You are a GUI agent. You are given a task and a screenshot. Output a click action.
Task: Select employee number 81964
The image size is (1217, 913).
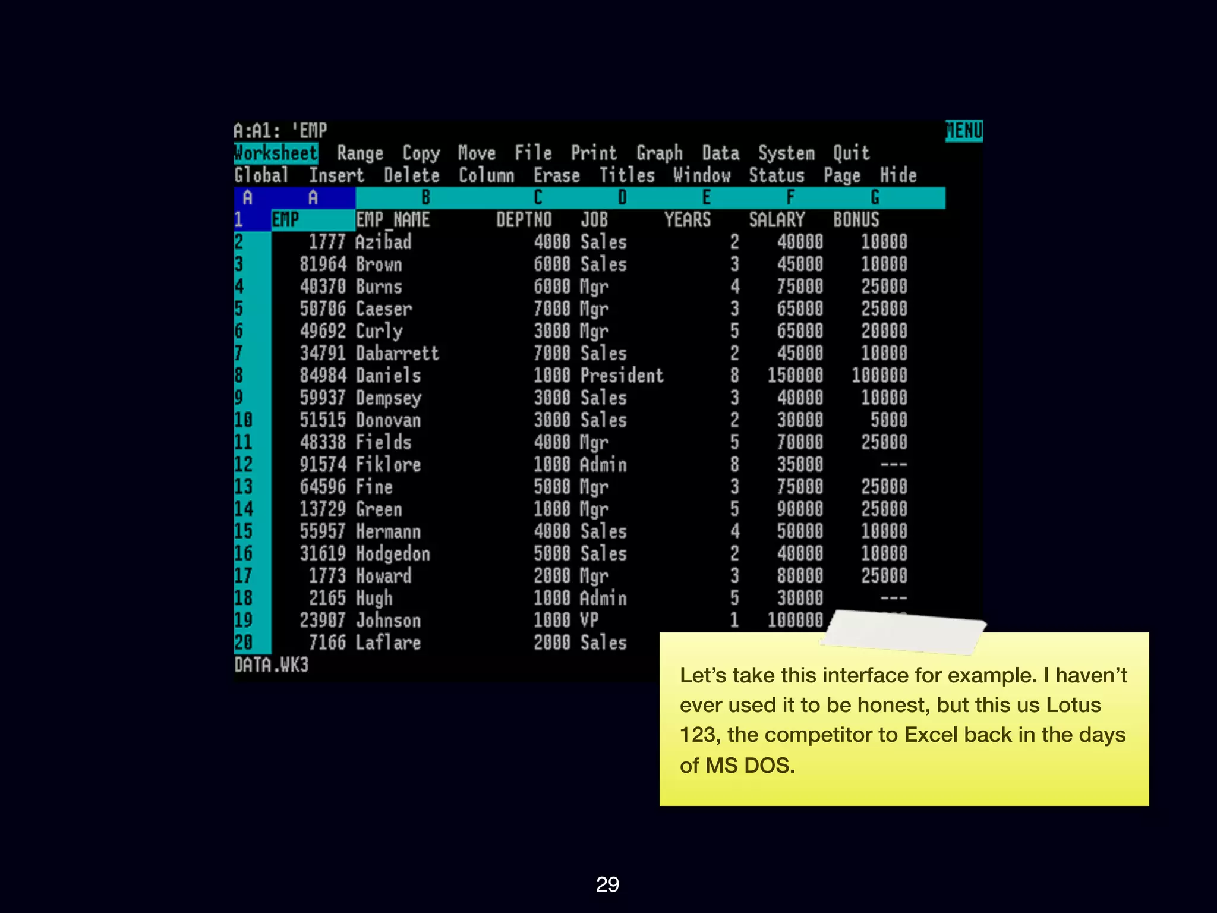pos(323,265)
